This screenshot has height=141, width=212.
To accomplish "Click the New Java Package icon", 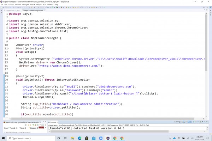I will [x=66, y=7].
